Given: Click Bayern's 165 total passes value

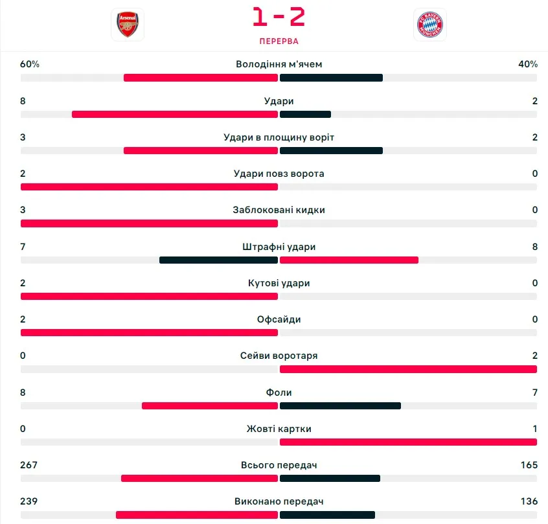Looking at the screenshot, I should (x=529, y=465).
